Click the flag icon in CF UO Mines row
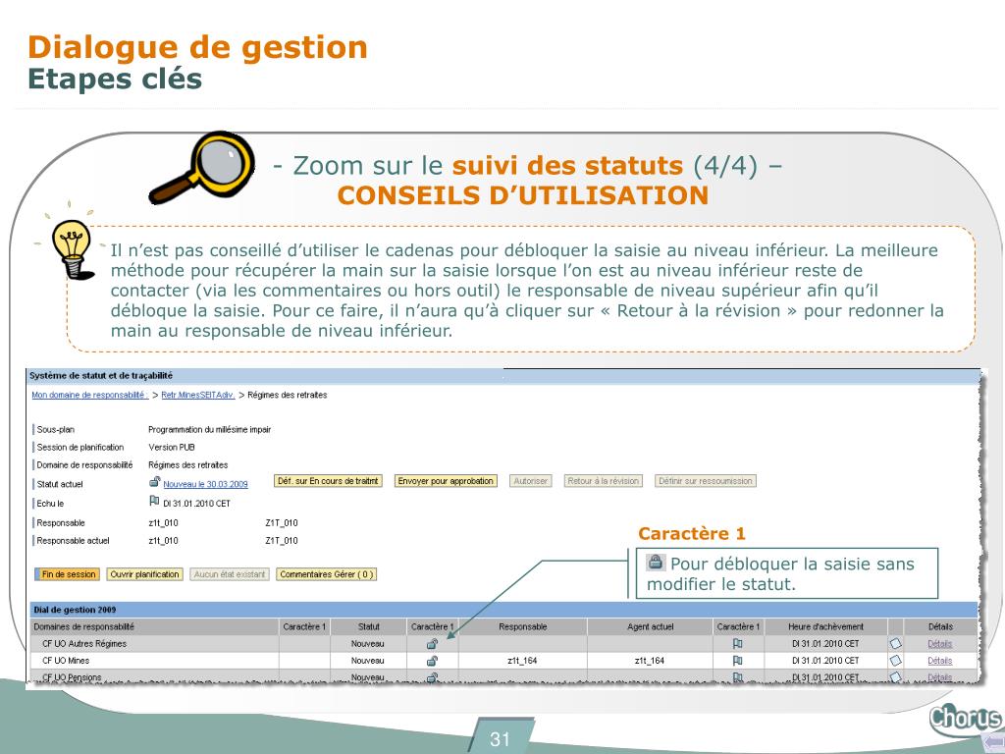The width and height of the screenshot is (1005, 754). pos(738,661)
